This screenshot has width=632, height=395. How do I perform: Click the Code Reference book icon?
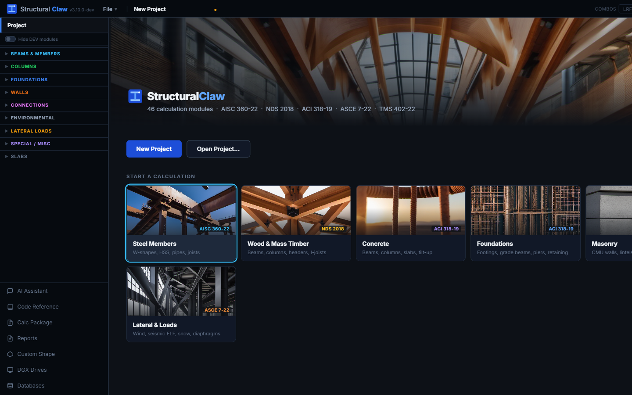pyautogui.click(x=10, y=307)
